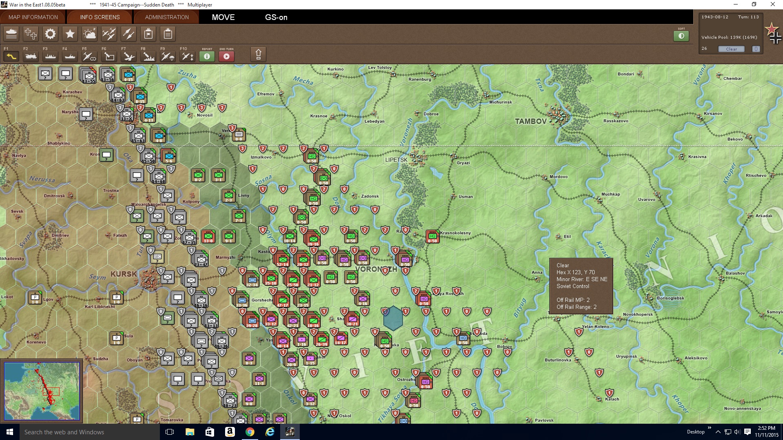Open Internet Explorer from taskbar
This screenshot has height=440, width=783.
pos(270,432)
